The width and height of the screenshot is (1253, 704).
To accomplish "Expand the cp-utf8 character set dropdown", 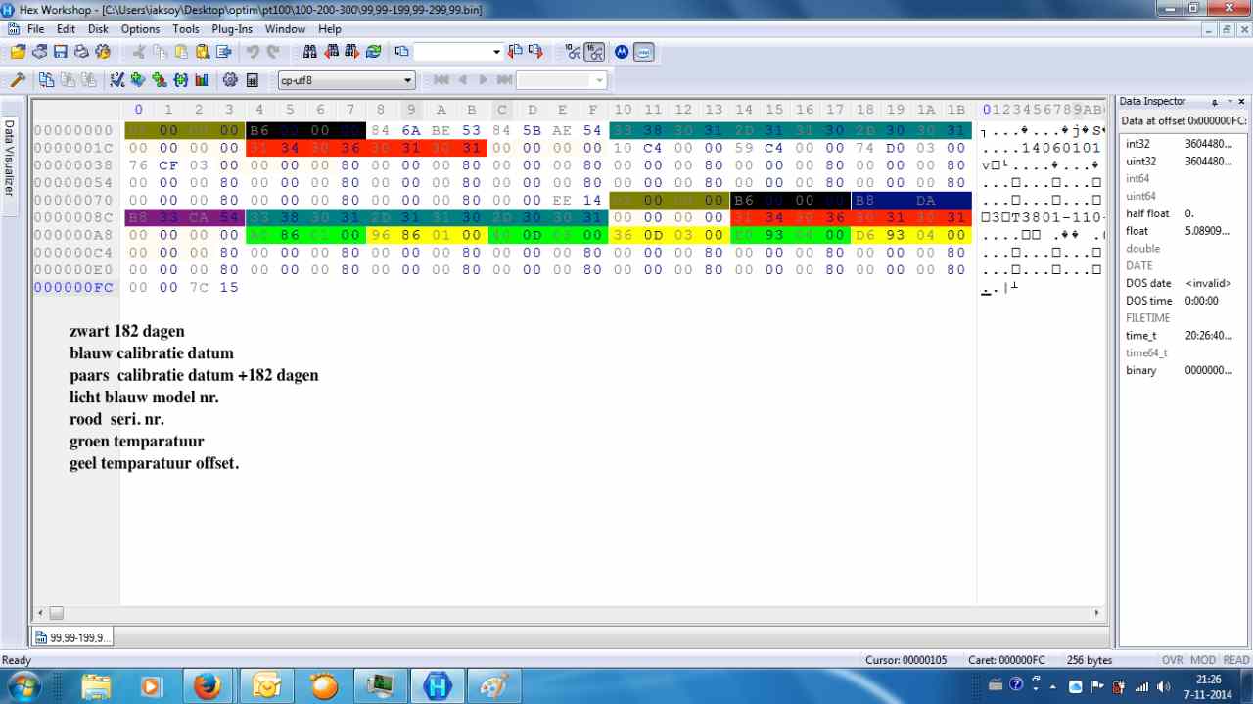I will tap(408, 80).
